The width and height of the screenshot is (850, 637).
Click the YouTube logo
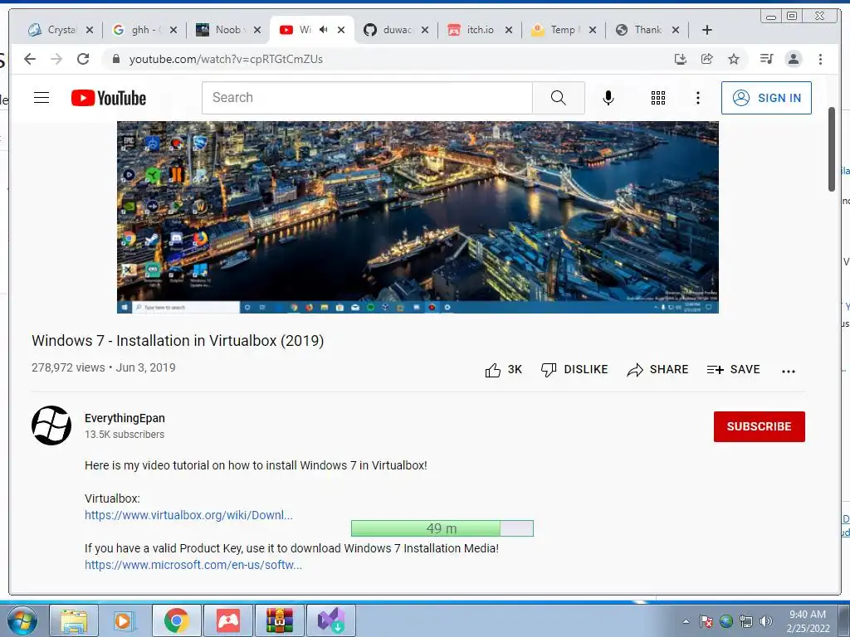109,98
